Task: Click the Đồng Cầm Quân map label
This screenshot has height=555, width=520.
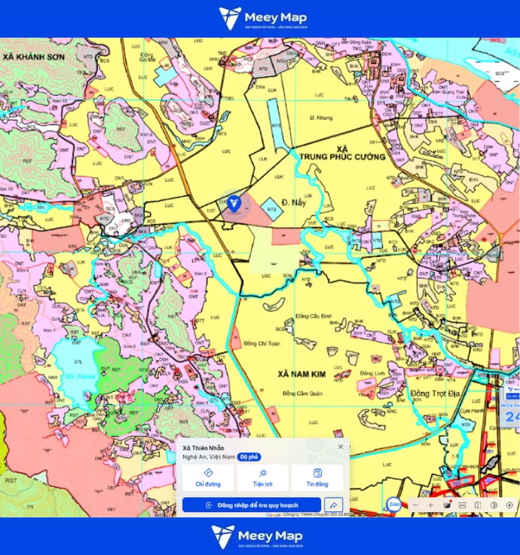Action: 302,393
